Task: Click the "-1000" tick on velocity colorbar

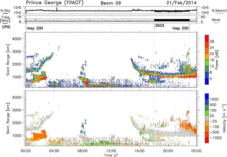Action: [x=216, y=138]
